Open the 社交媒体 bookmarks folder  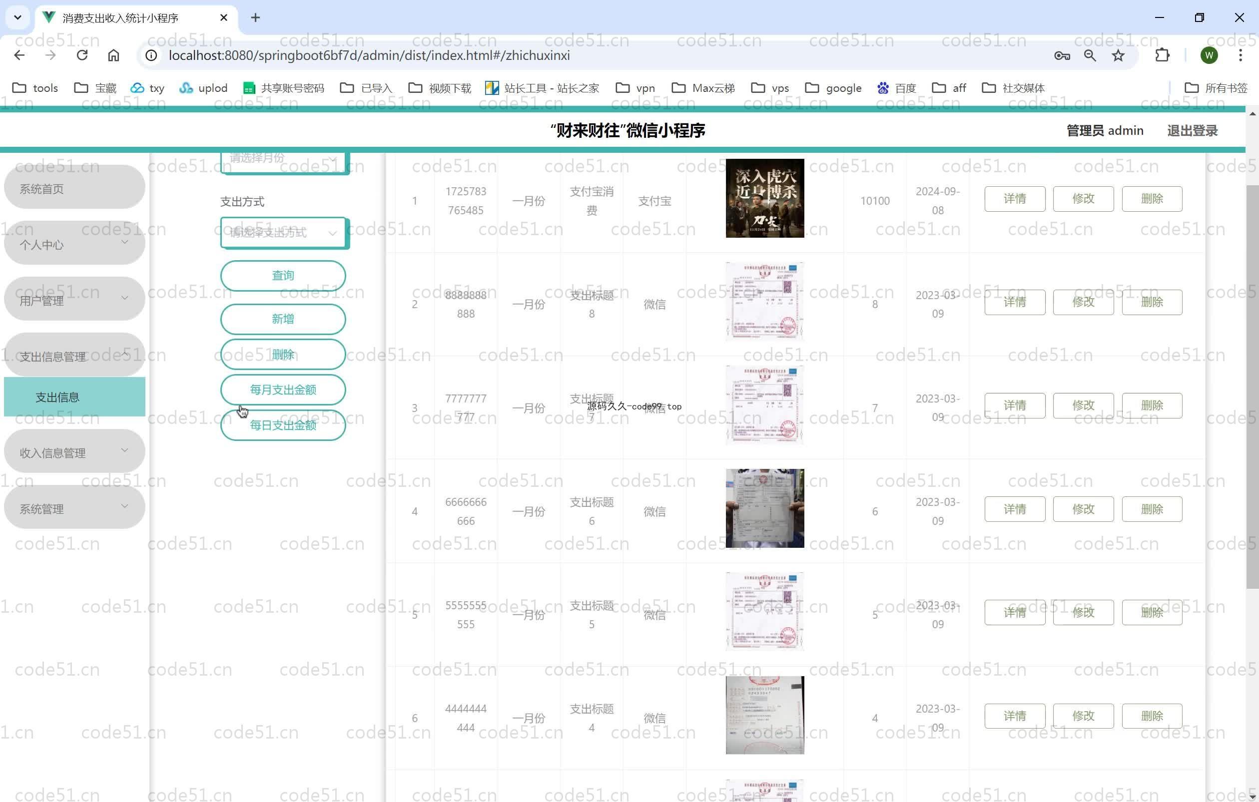click(1013, 88)
